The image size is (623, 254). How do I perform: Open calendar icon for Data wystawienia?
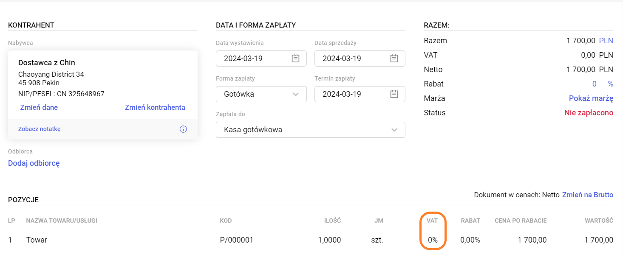296,59
